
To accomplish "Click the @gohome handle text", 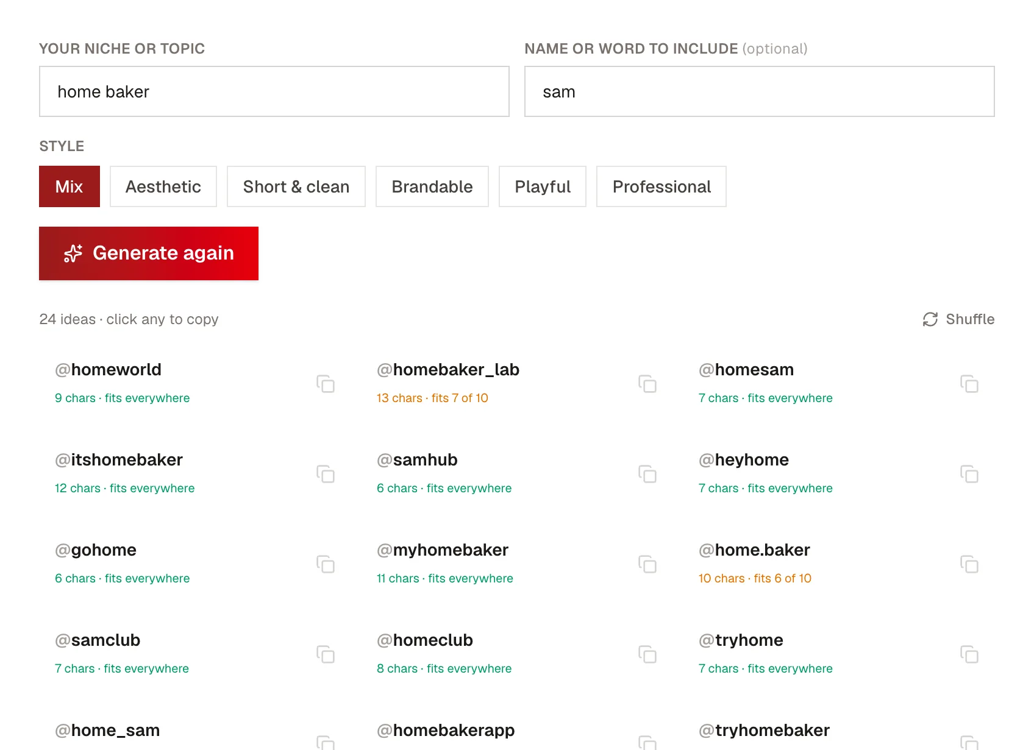I will tap(96, 550).
